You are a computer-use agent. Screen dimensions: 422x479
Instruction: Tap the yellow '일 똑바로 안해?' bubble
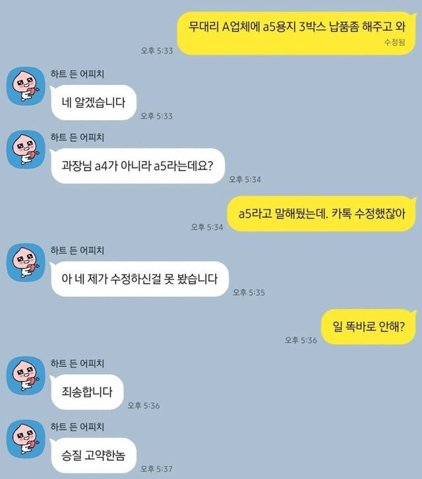(x=369, y=327)
